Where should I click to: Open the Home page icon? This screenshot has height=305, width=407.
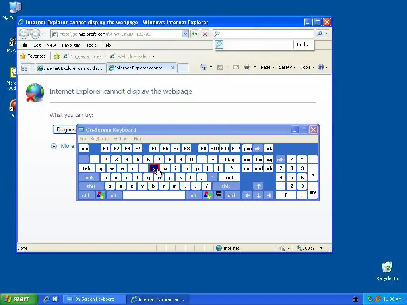203,67
